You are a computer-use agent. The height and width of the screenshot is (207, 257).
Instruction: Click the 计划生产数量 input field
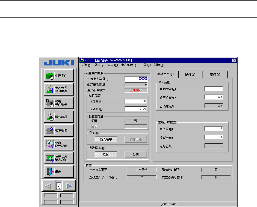pyautogui.click(x=136, y=79)
